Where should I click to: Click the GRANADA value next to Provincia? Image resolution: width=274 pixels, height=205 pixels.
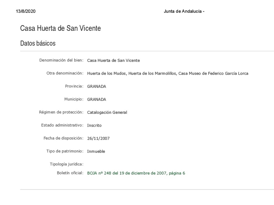click(97, 87)
